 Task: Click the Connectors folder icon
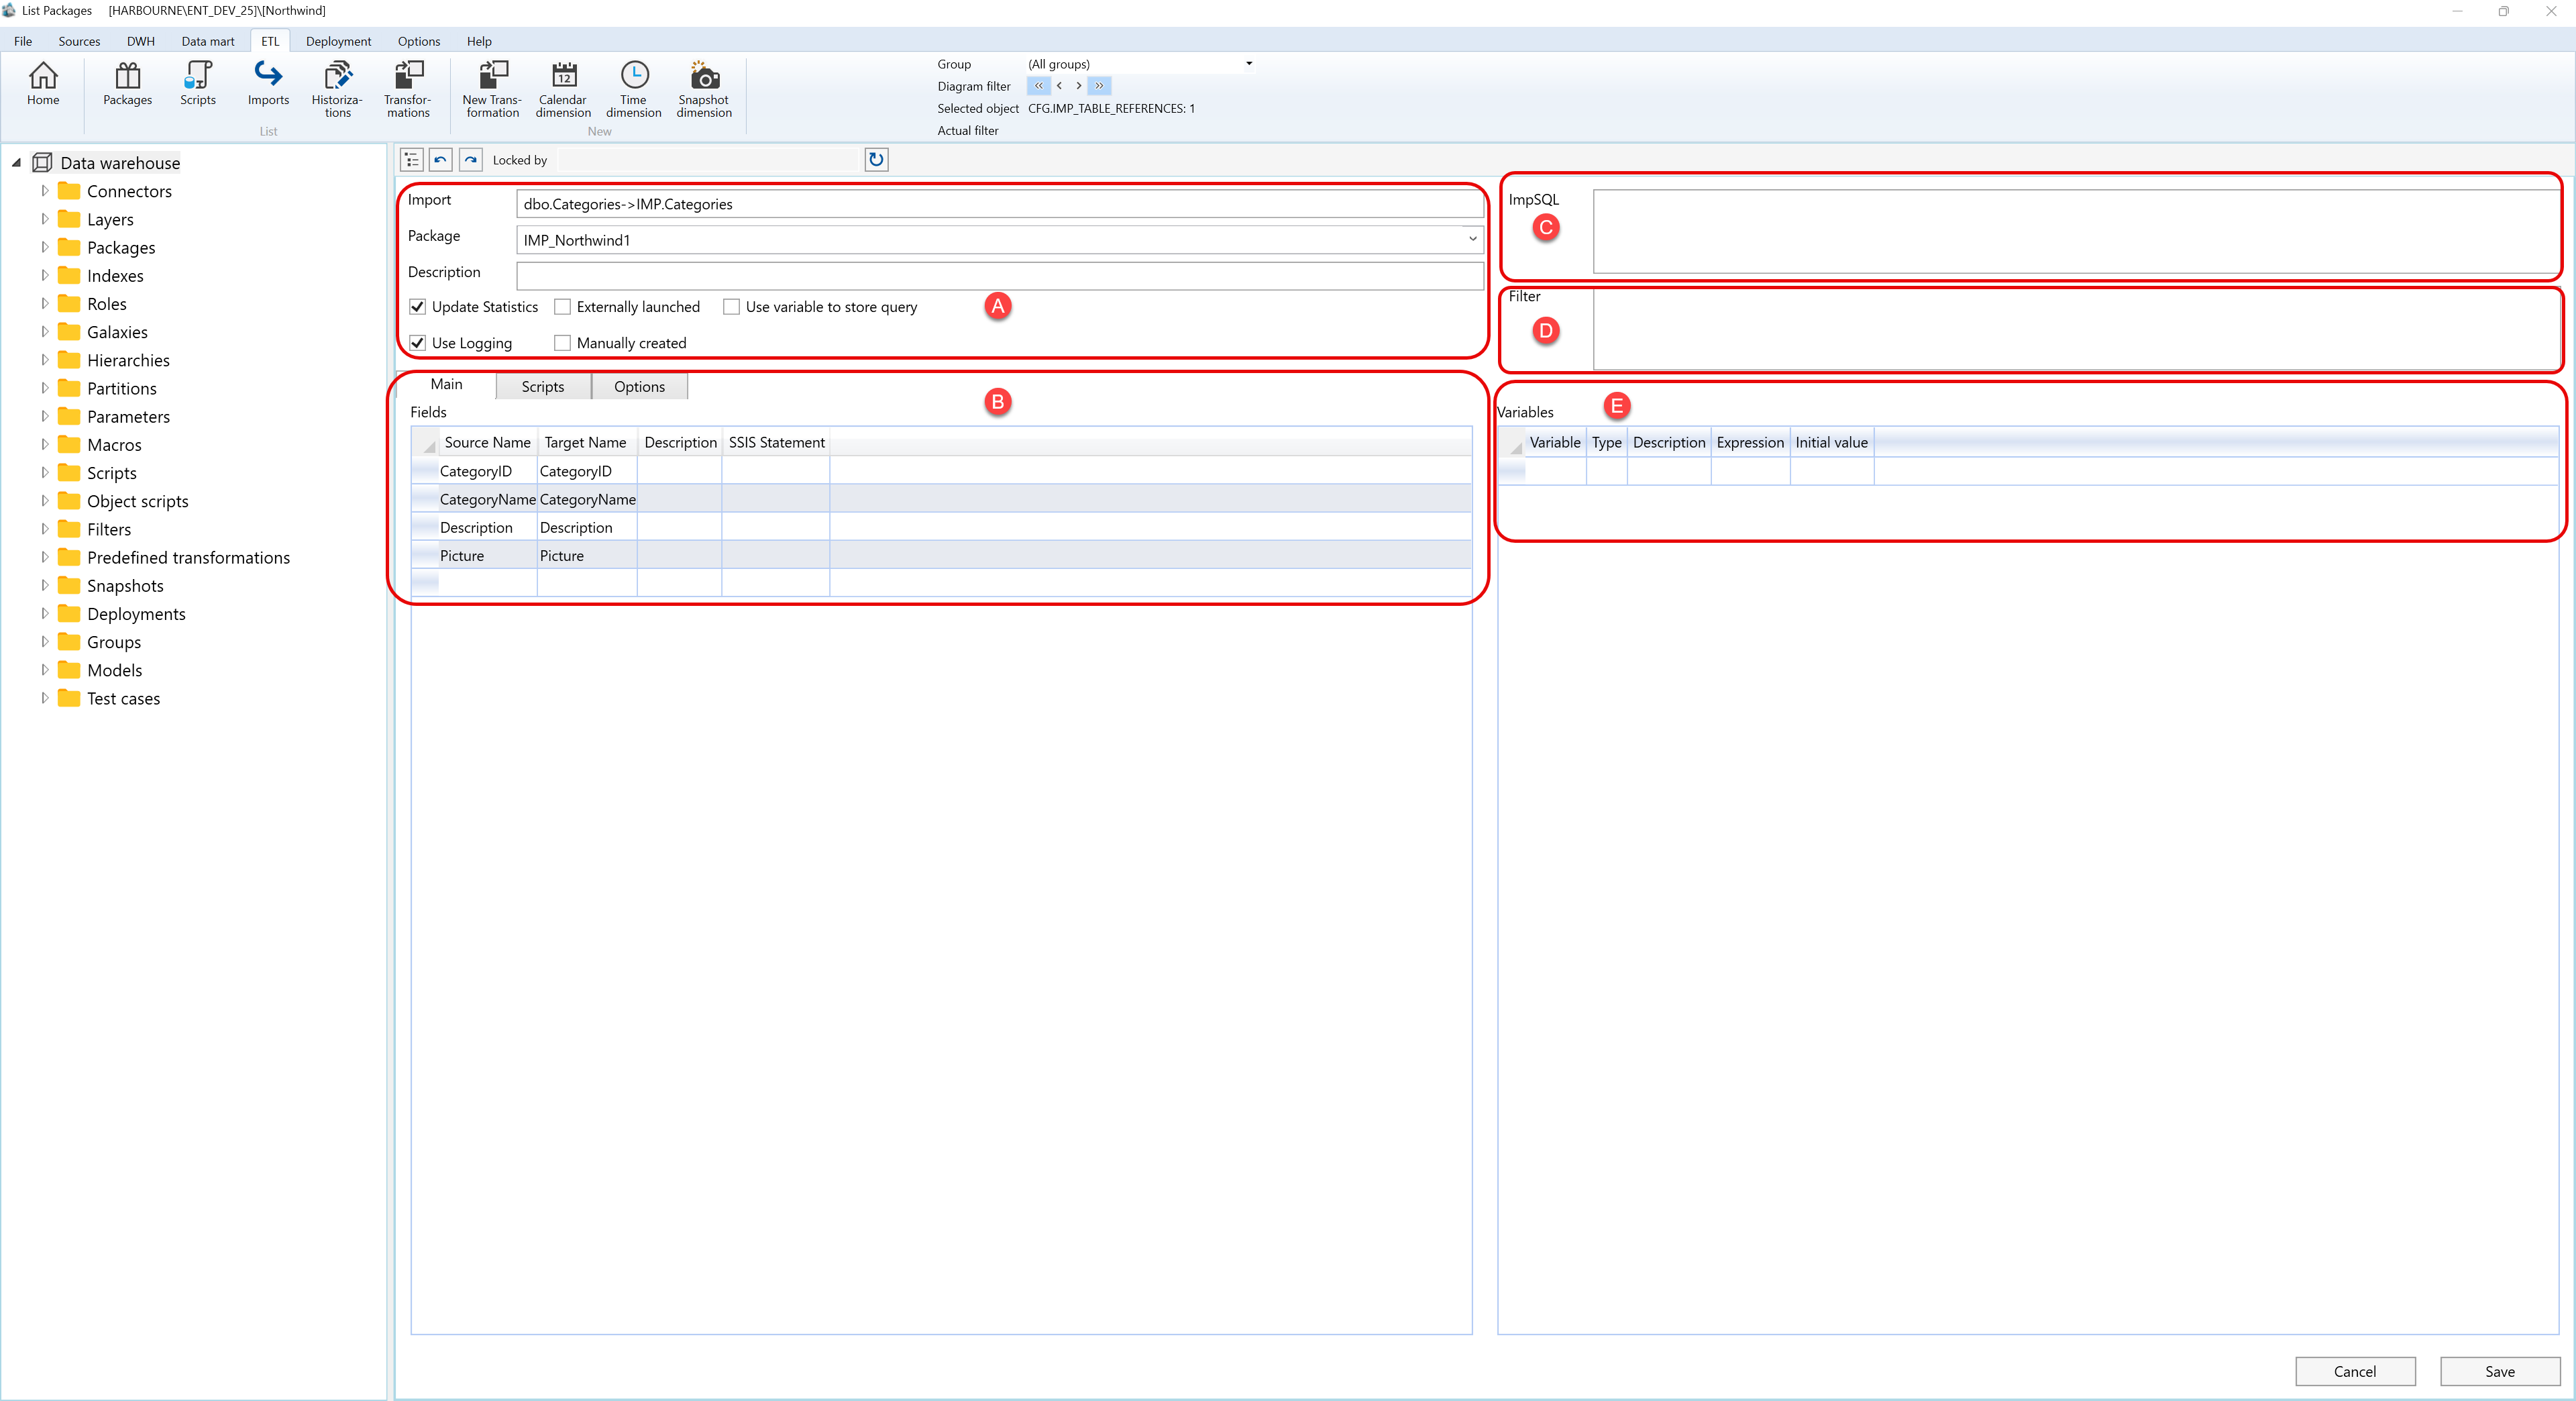tap(69, 191)
